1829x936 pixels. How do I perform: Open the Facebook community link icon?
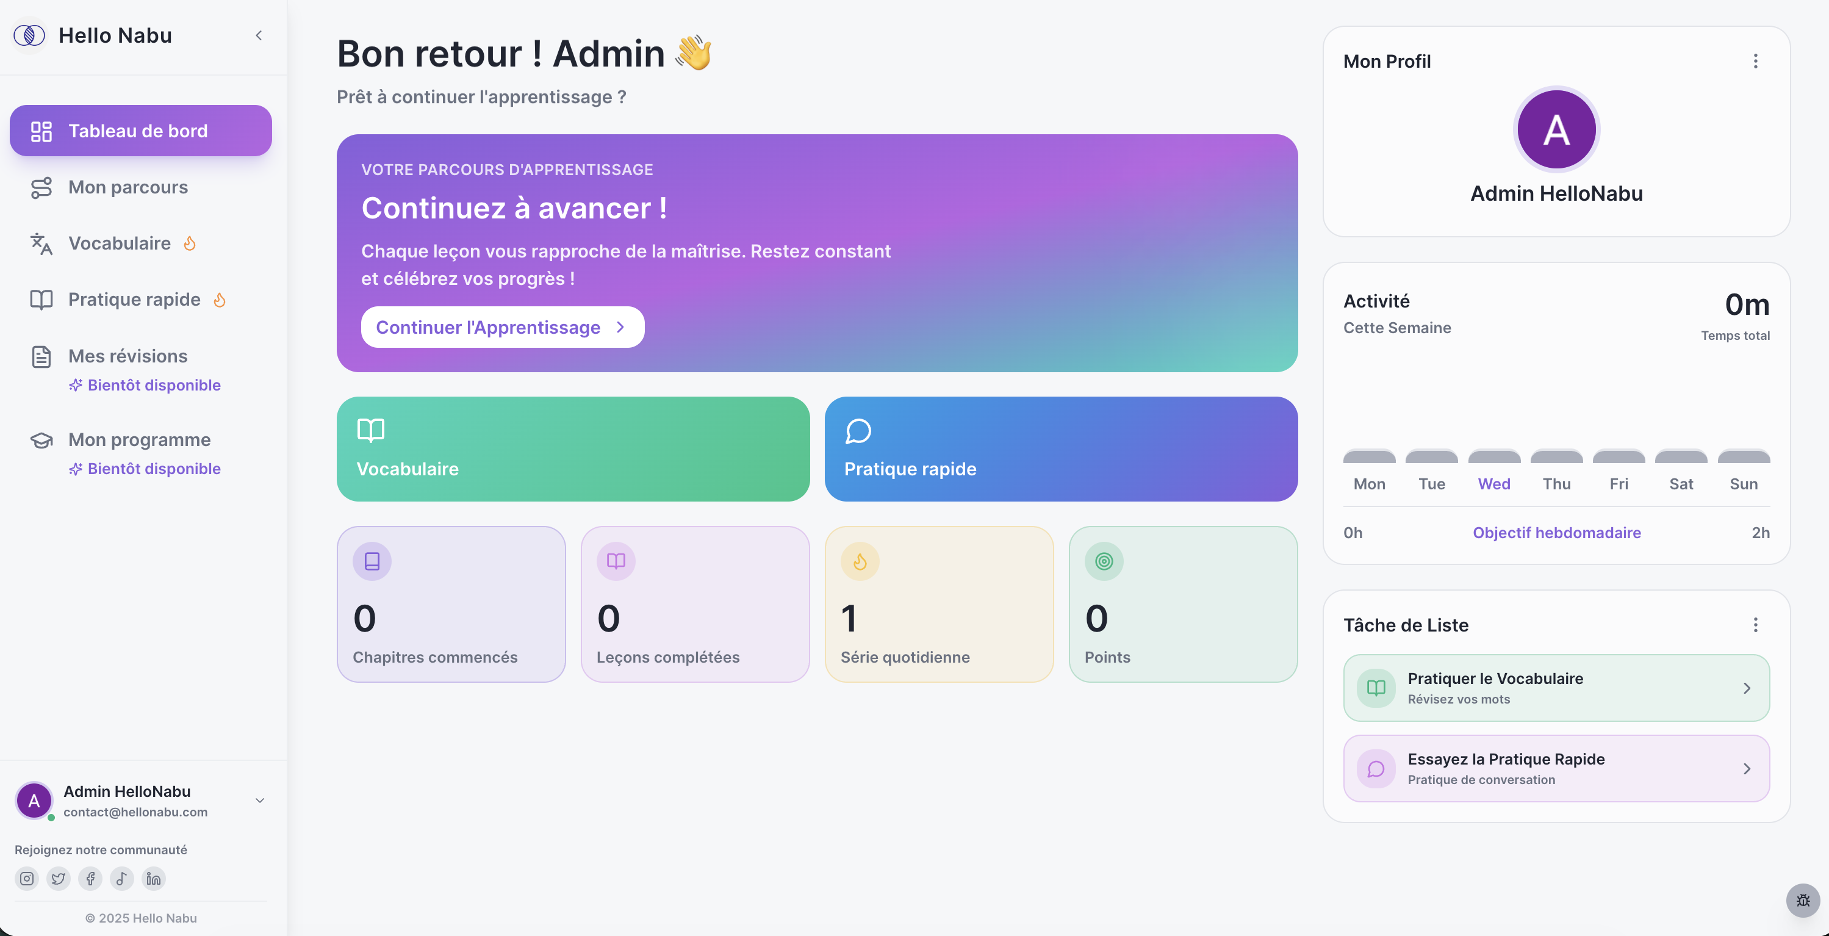[x=90, y=879]
